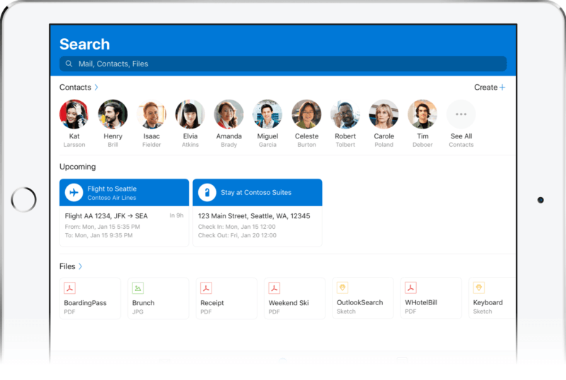The height and width of the screenshot is (380, 566).
Task: Open Stay at Contoso Suites card header
Action: (x=258, y=193)
